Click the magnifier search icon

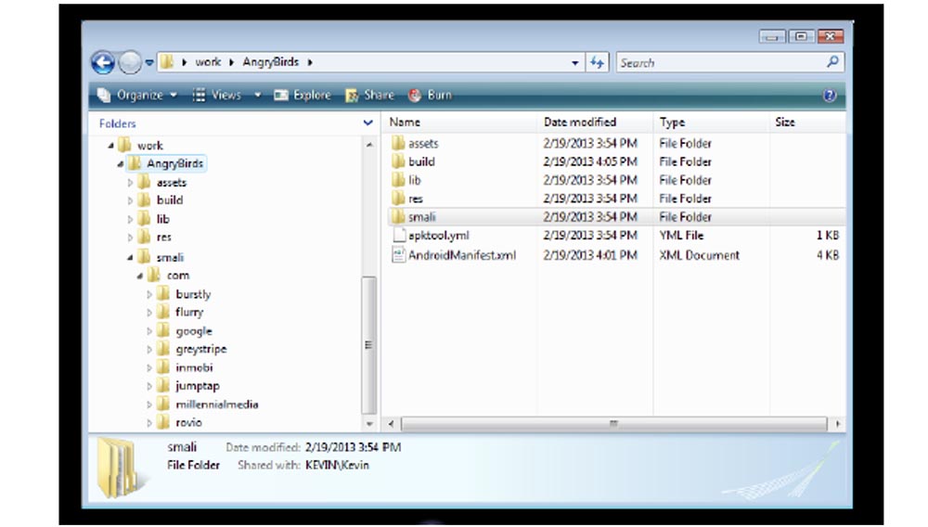tap(832, 61)
